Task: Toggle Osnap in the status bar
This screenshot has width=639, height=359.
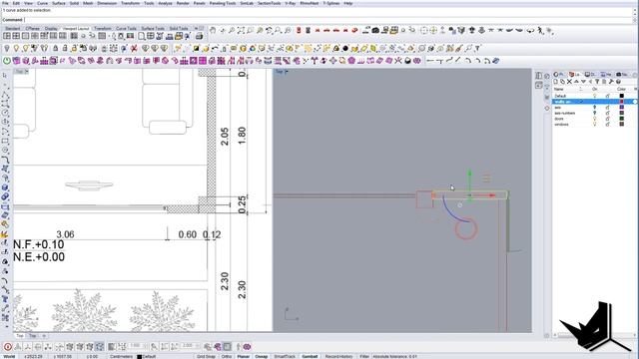Action: click(262, 357)
